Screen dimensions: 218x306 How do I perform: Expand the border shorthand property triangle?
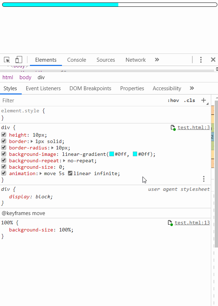(x=33, y=142)
